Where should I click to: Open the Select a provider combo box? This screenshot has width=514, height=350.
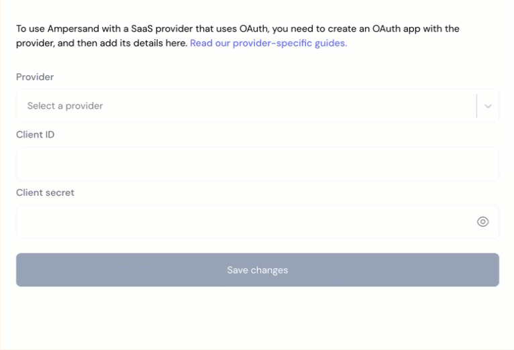(x=257, y=106)
